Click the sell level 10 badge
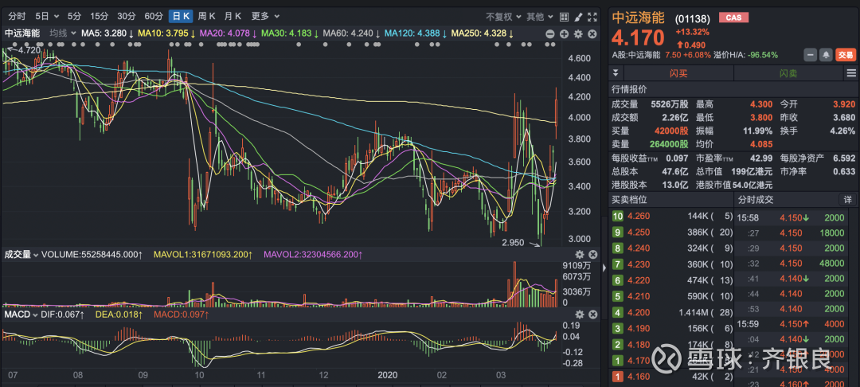 tap(618, 216)
